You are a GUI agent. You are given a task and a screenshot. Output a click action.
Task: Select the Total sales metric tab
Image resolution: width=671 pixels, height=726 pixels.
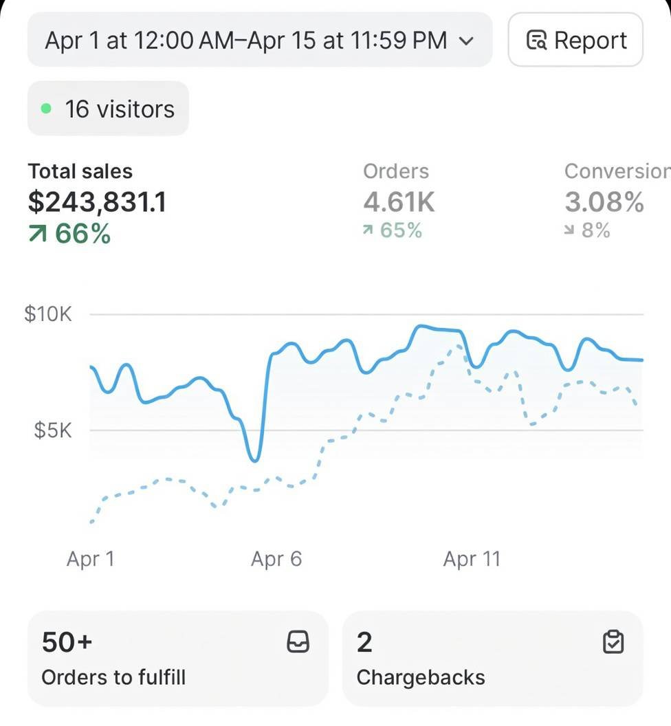(x=97, y=202)
